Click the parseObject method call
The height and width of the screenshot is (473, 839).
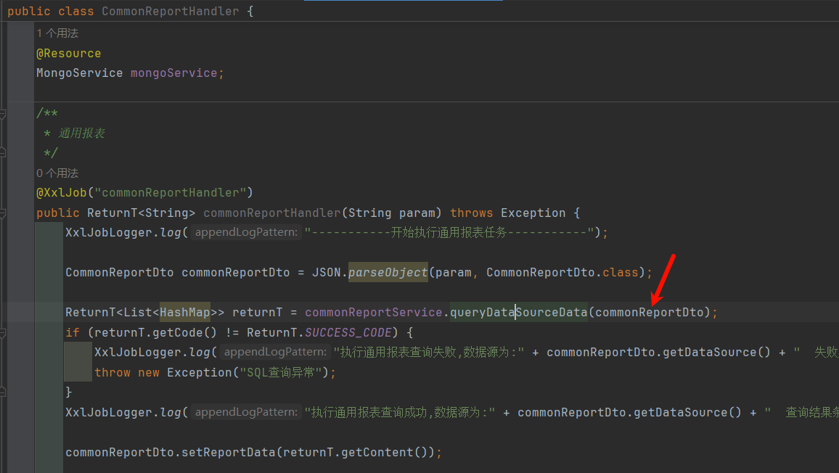click(x=388, y=272)
